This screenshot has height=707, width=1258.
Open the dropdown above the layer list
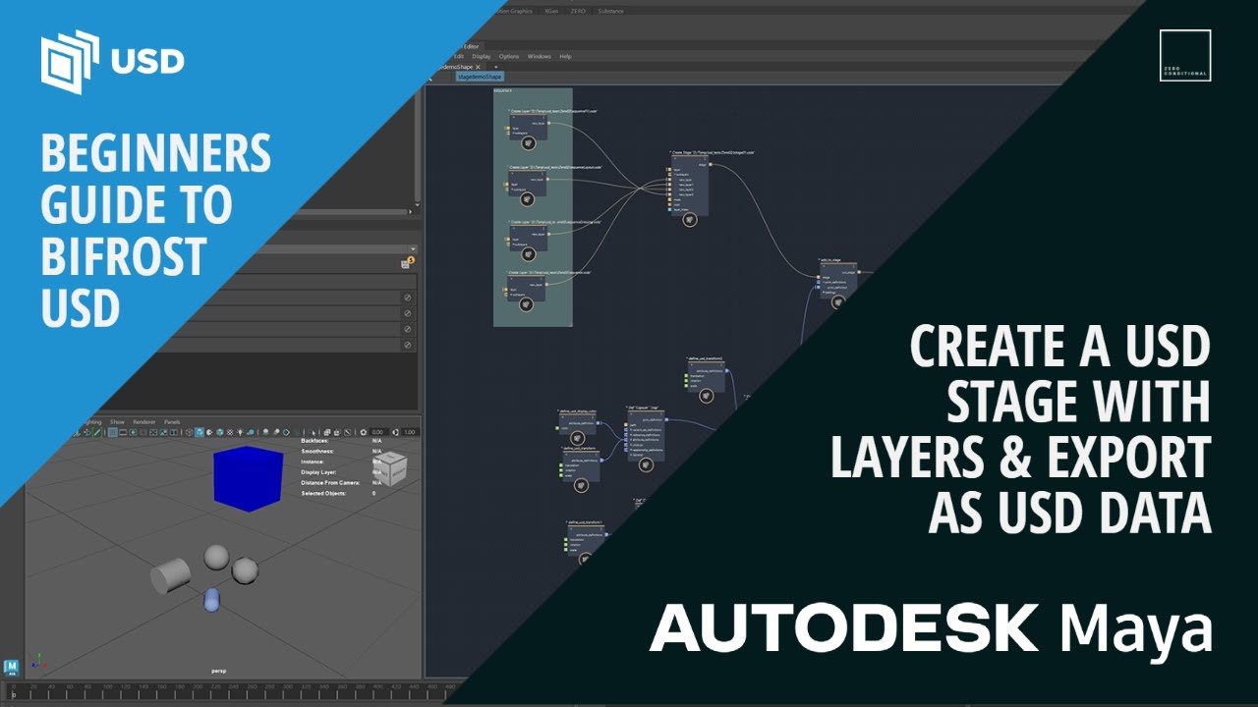pyautogui.click(x=413, y=248)
